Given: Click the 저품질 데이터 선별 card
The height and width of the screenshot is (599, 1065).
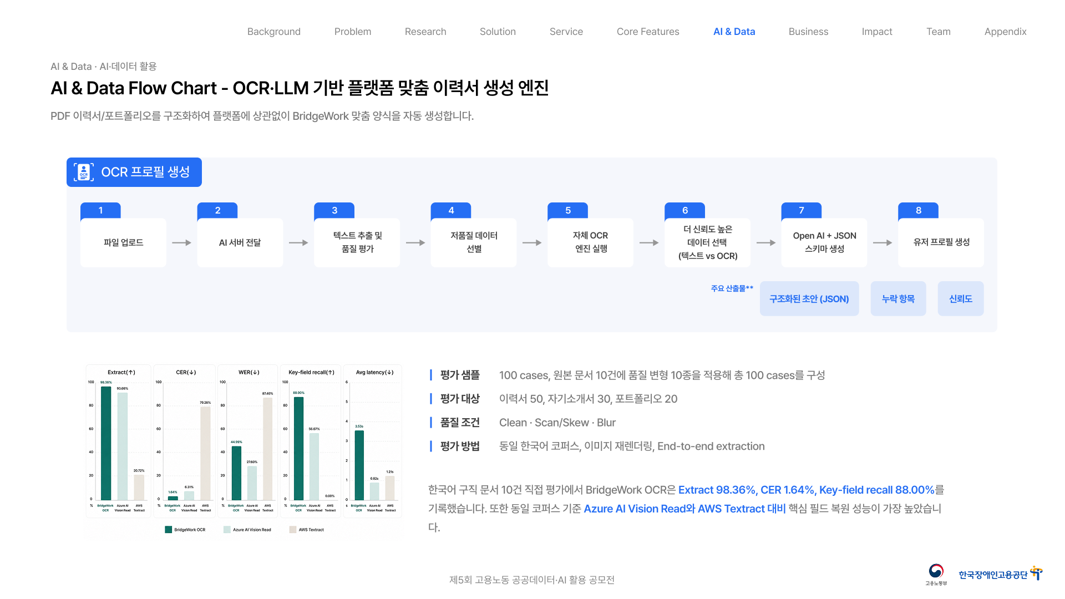Looking at the screenshot, I should pyautogui.click(x=474, y=242).
